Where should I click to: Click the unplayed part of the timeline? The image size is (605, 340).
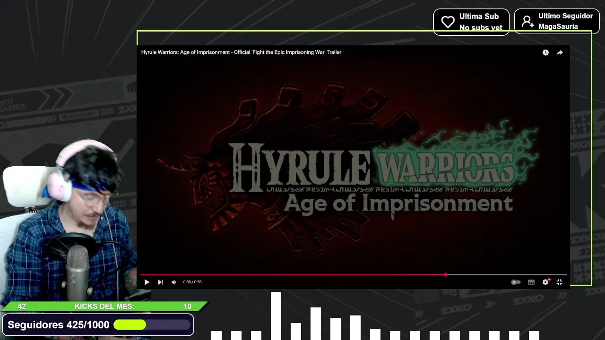pos(507,274)
